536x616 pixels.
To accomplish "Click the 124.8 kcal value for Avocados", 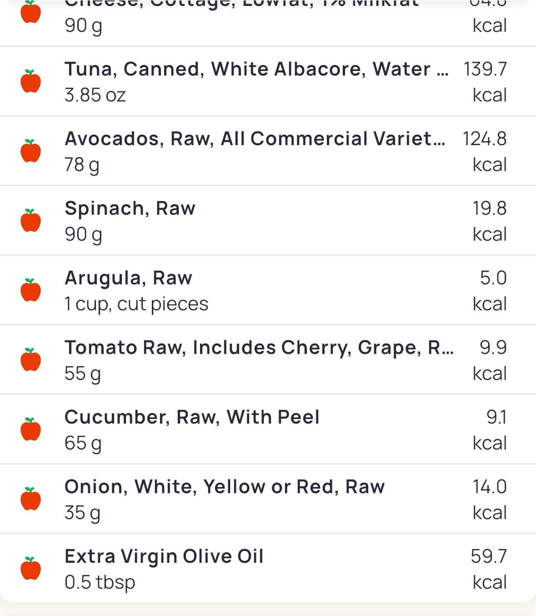I will [x=484, y=151].
